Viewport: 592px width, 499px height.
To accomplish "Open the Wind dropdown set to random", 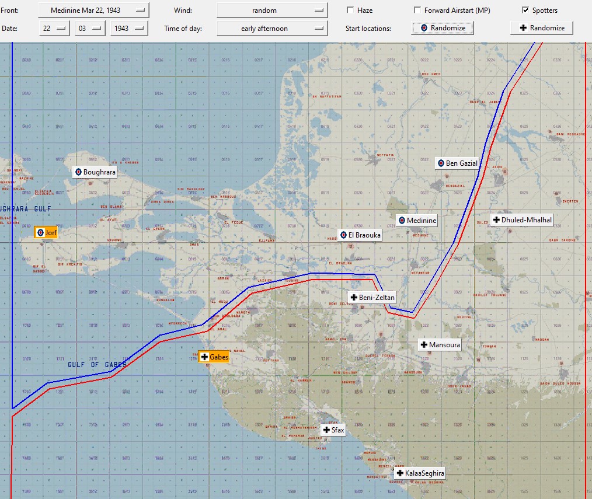I will tap(272, 10).
